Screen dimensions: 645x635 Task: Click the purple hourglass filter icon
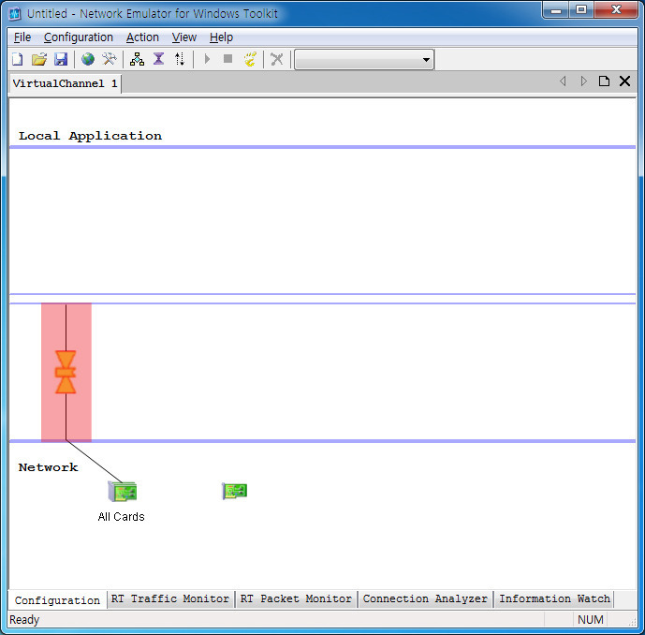158,59
